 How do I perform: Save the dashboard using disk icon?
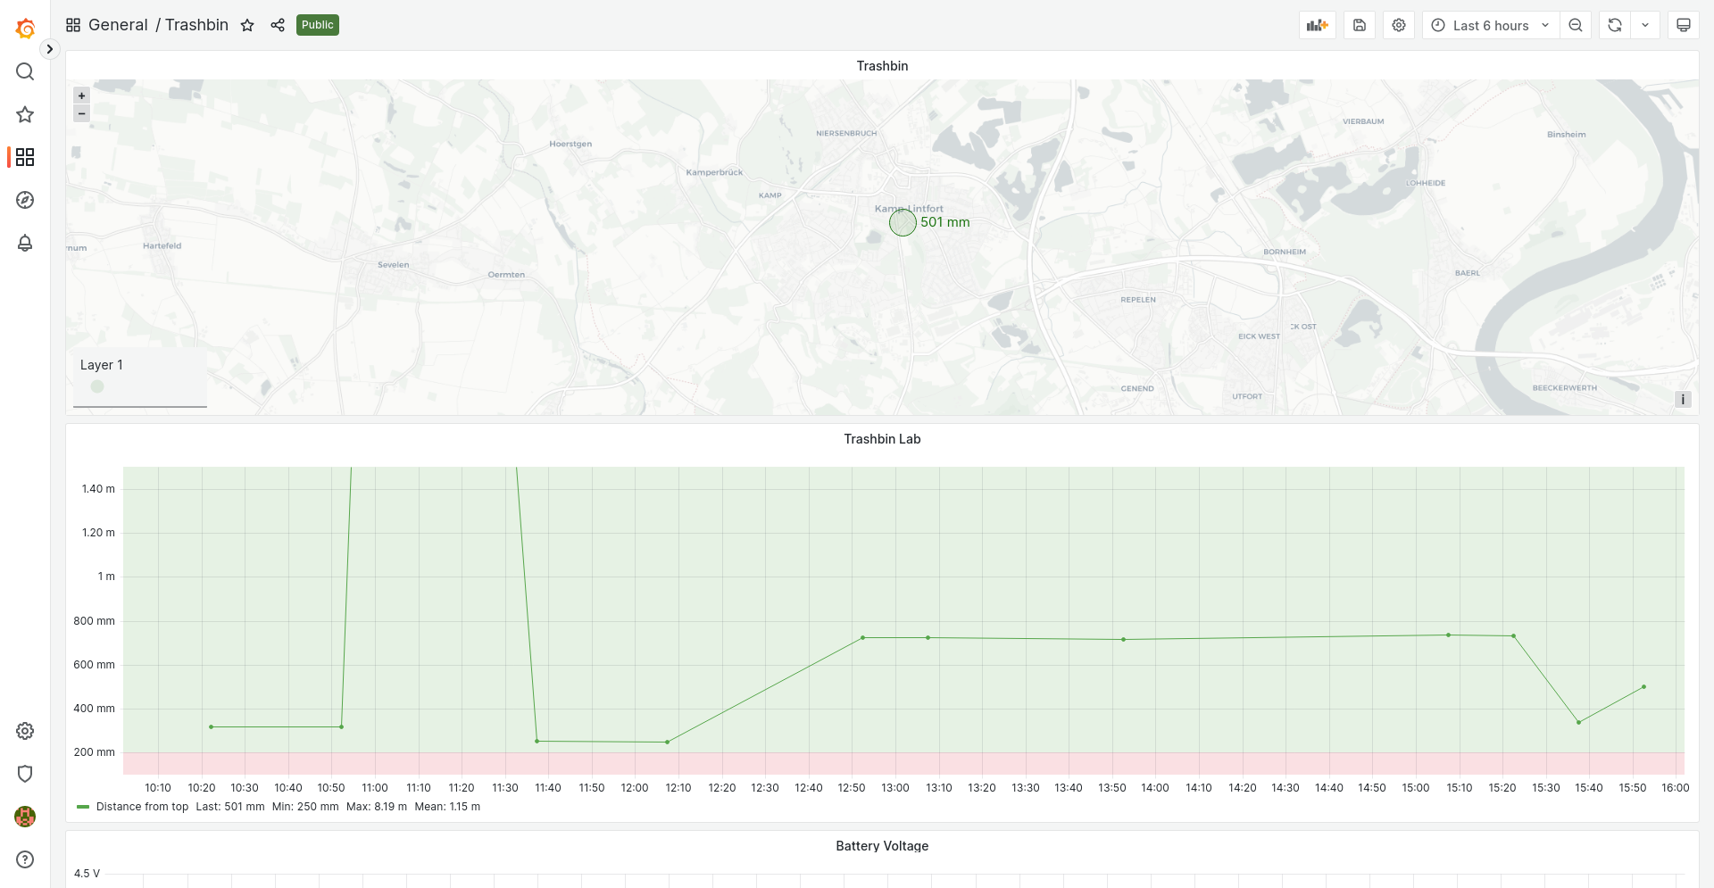(1359, 25)
